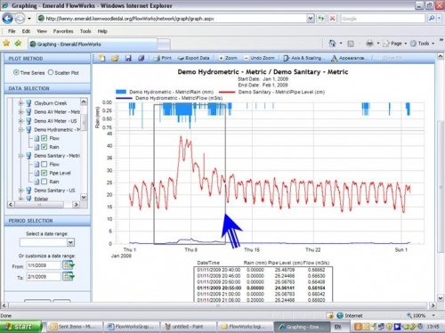The height and width of the screenshot is (333, 445).
Task: Open the Edit menu
Action: click(26, 31)
